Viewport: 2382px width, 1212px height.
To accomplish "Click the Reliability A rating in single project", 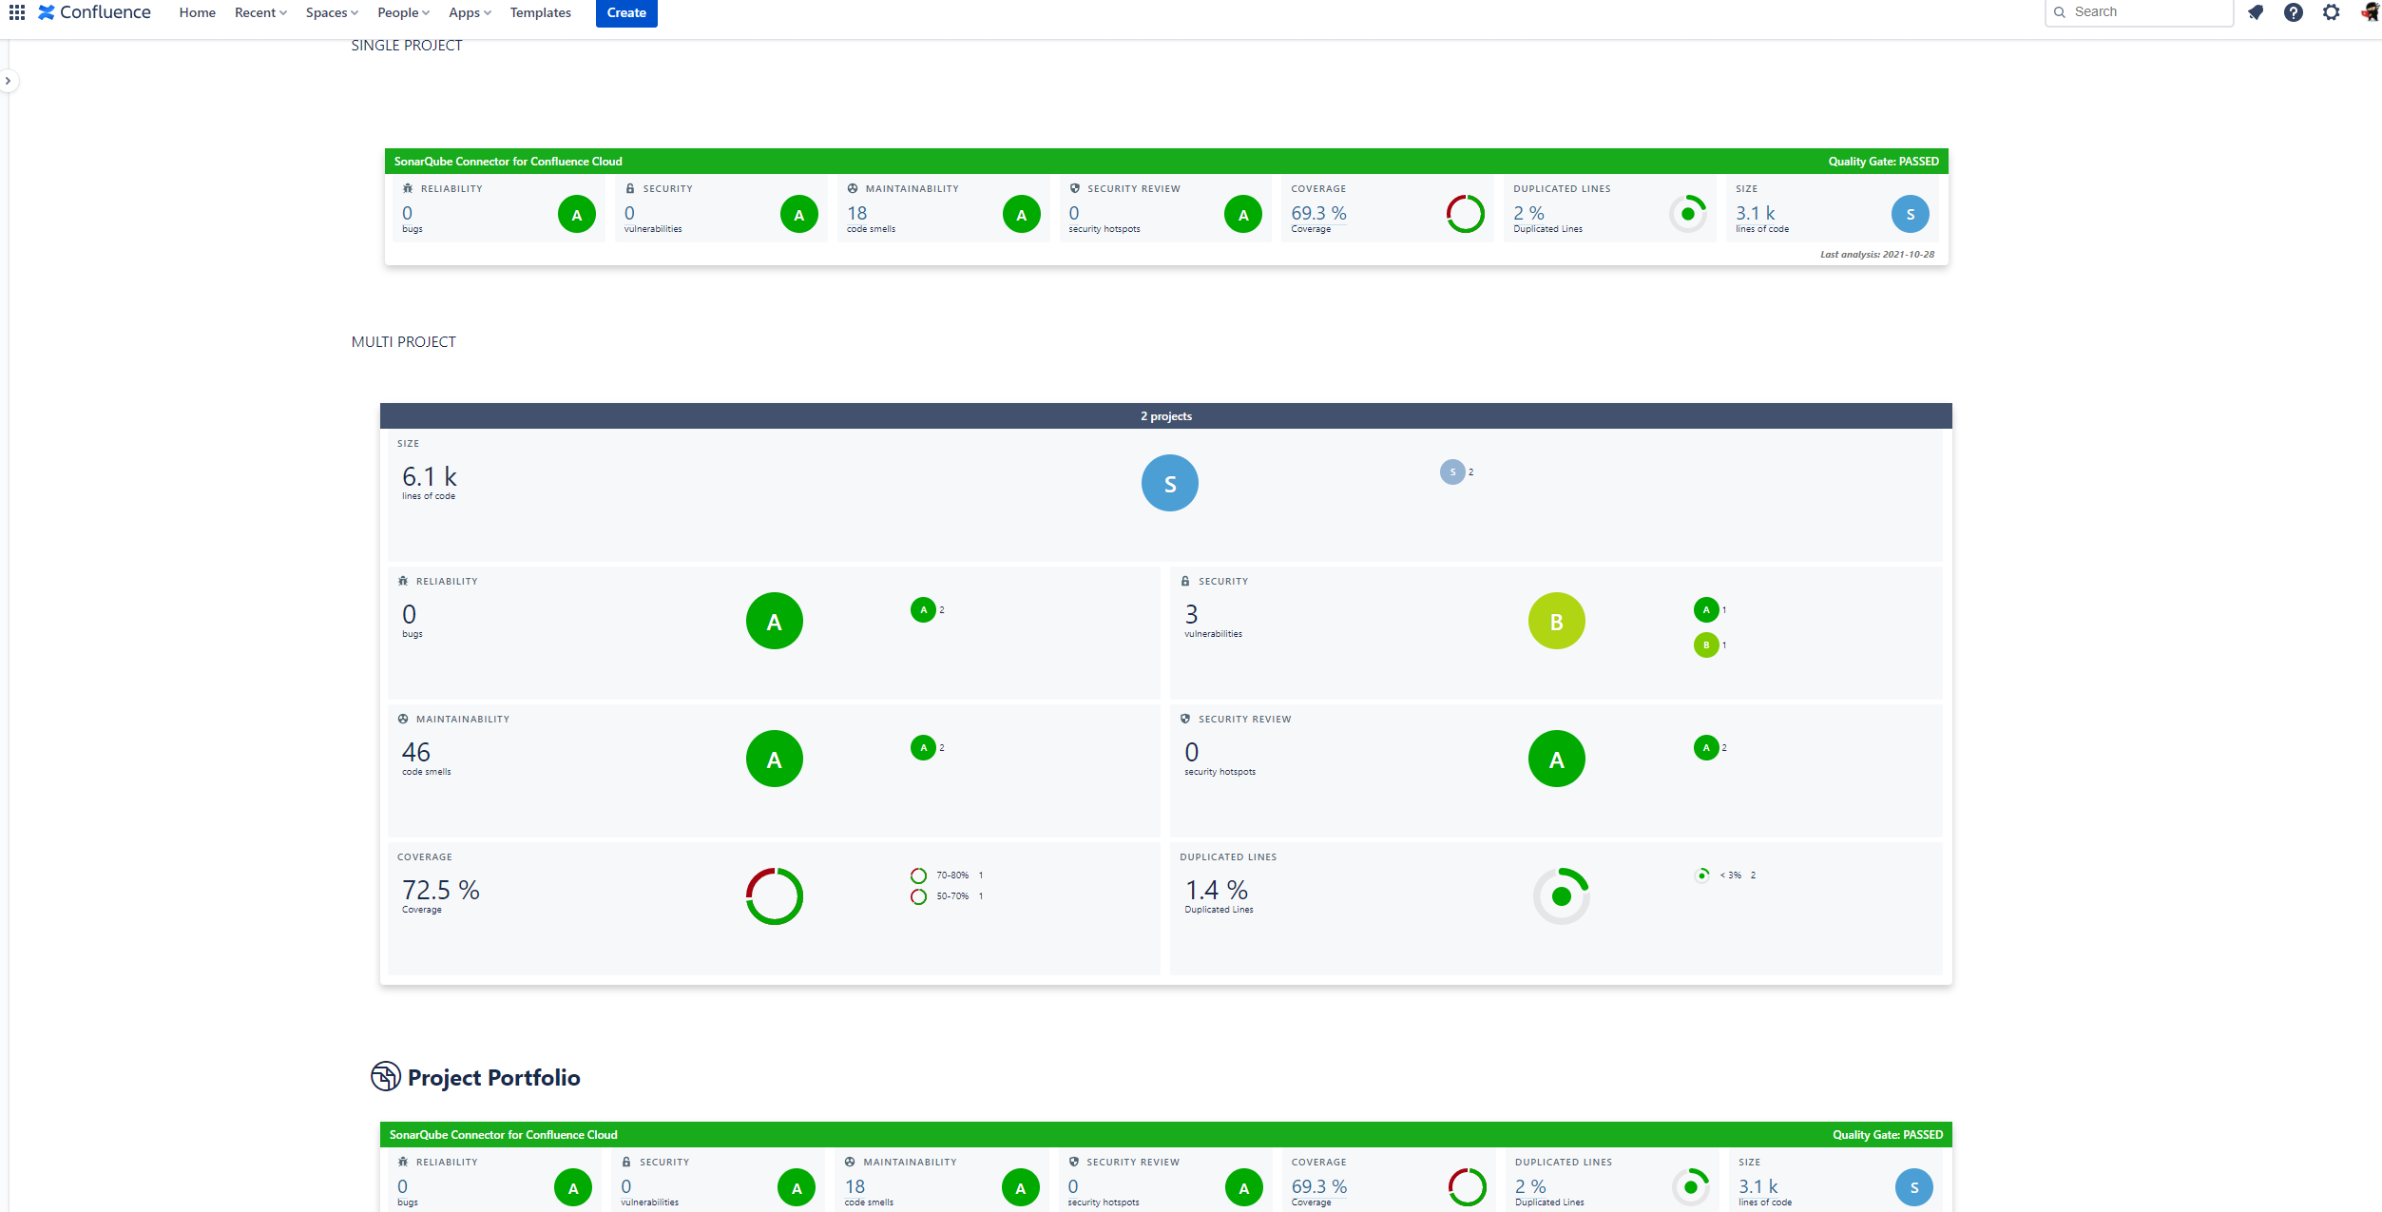I will pyautogui.click(x=577, y=215).
